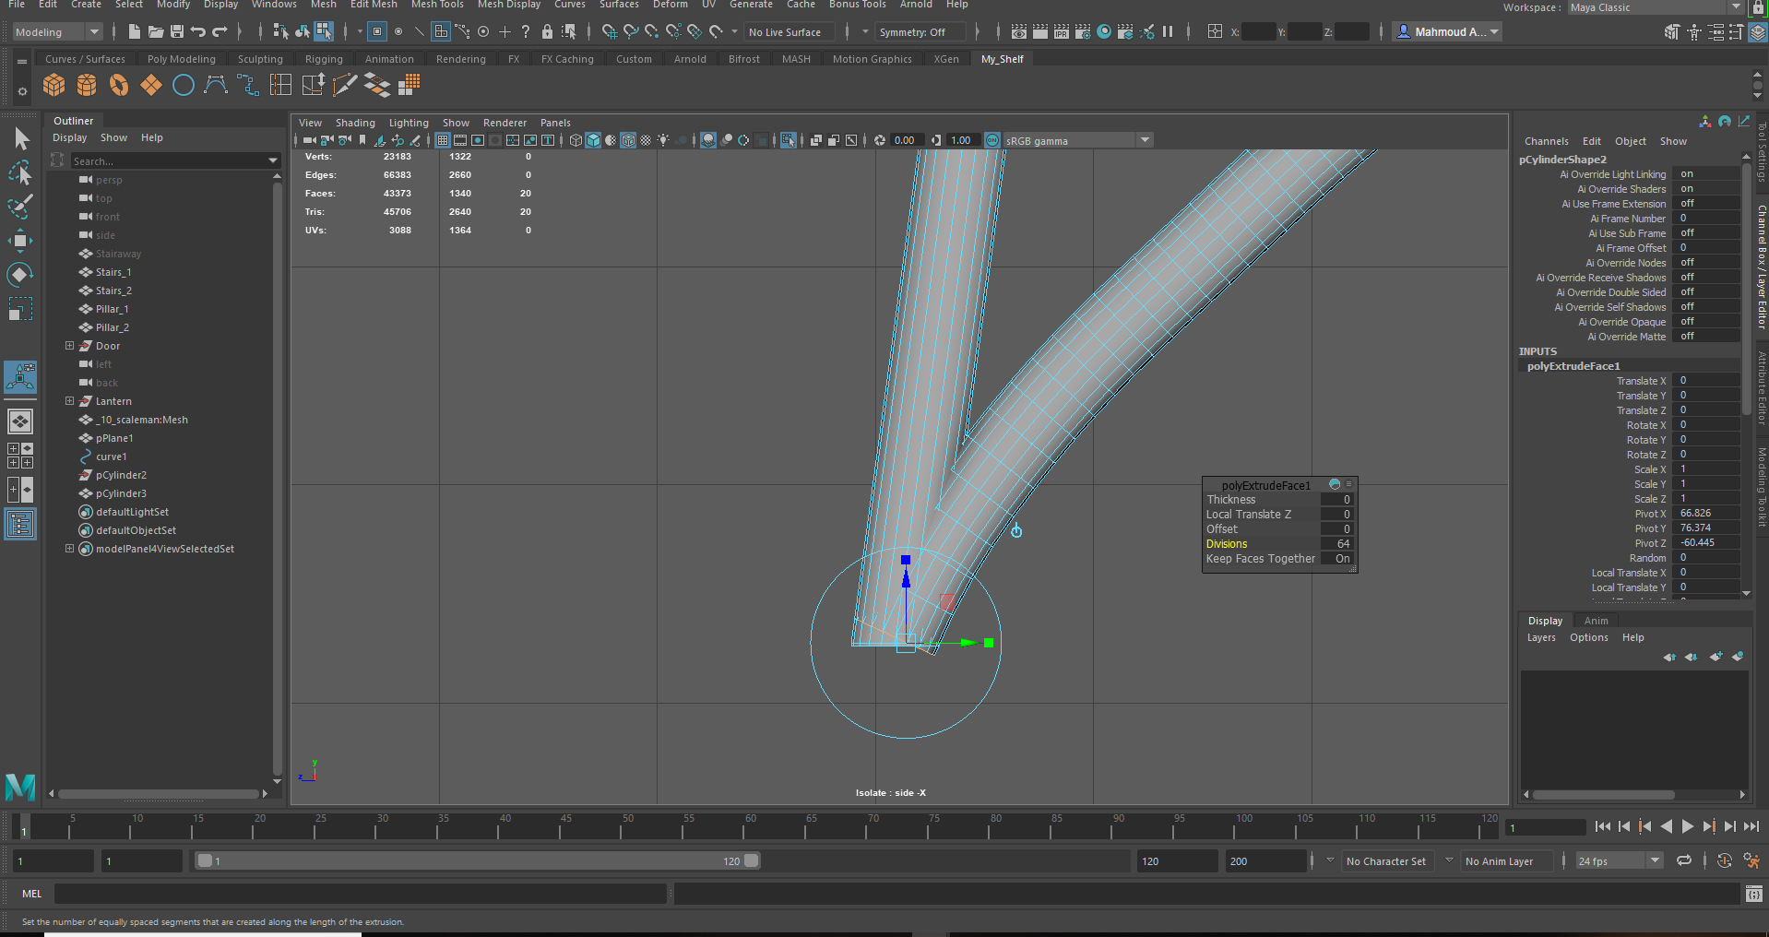
Task: Select the Polygon Cylinder shelf icon
Action: tap(86, 84)
